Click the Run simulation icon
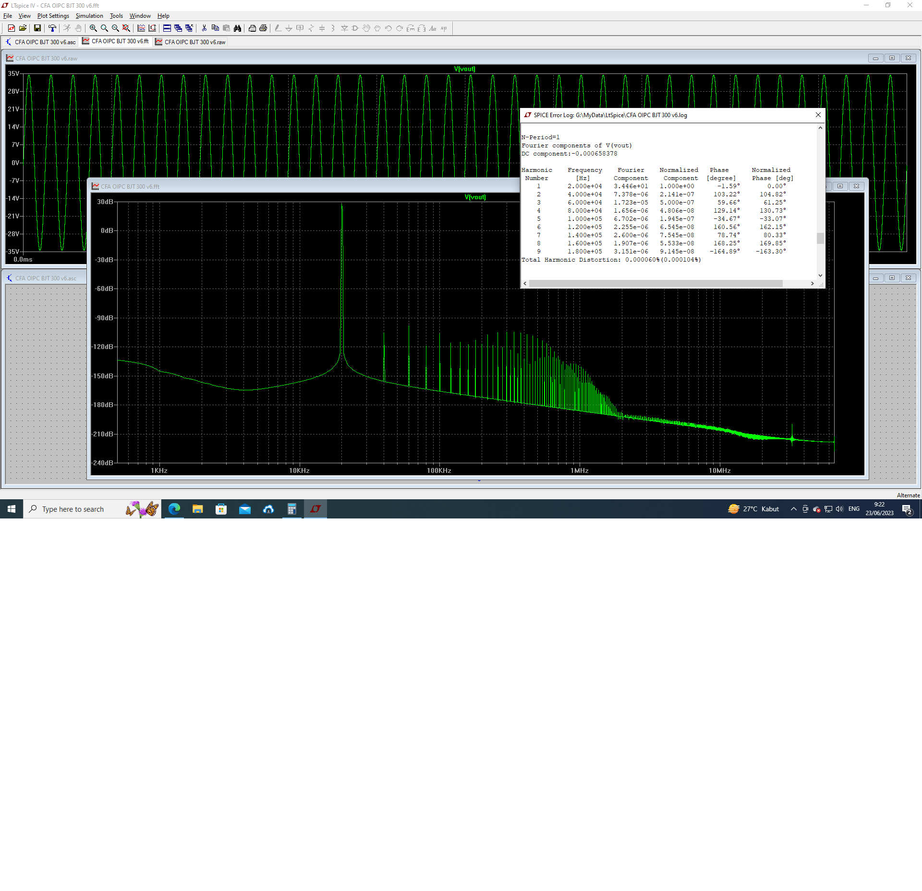The width and height of the screenshot is (922, 891). (x=67, y=28)
